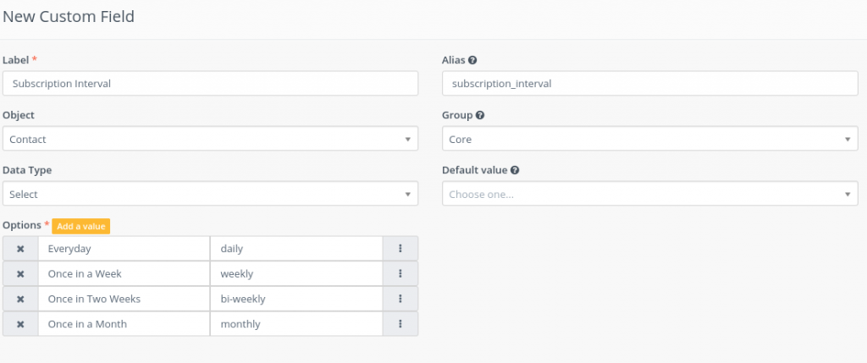This screenshot has height=363, width=867.
Task: Open the Group dropdown showing Core
Action: (x=649, y=139)
